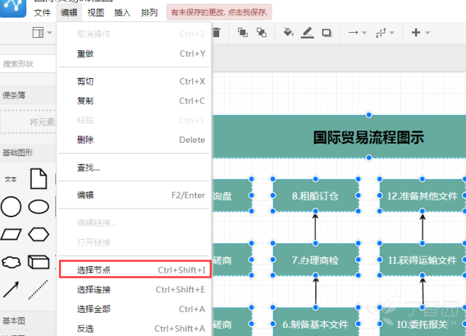The height and width of the screenshot is (336, 466).
Task: Expand the insert plus dropdown arrow
Action: [x=427, y=33]
